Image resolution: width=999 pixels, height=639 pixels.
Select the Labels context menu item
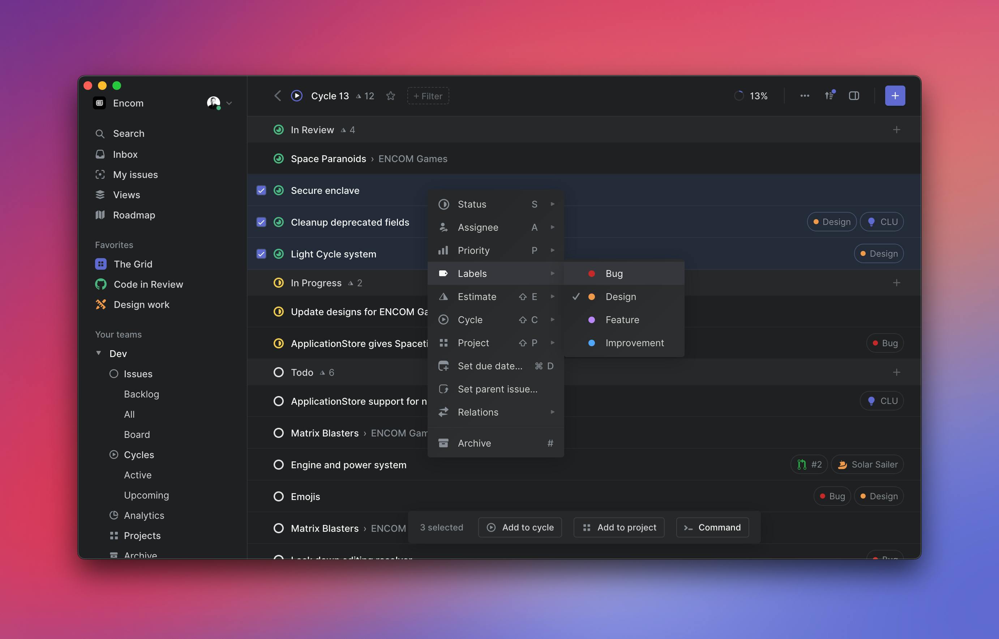coord(496,273)
